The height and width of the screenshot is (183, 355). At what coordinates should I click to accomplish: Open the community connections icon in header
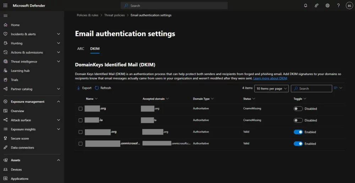(x=317, y=6)
